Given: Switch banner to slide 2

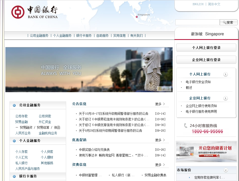Looking at the screenshot, I should click(x=164, y=89).
